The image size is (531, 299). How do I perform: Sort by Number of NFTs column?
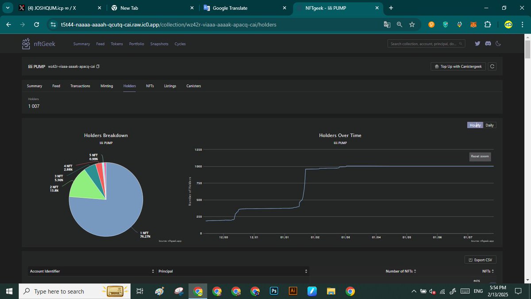pos(401,271)
